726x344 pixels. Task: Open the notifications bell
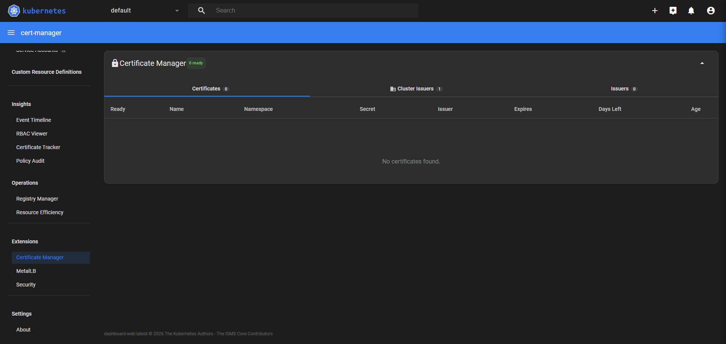tap(691, 11)
